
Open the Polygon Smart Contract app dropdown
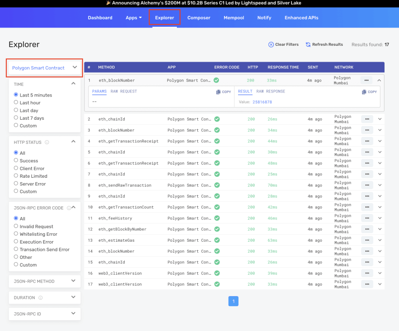tap(44, 68)
